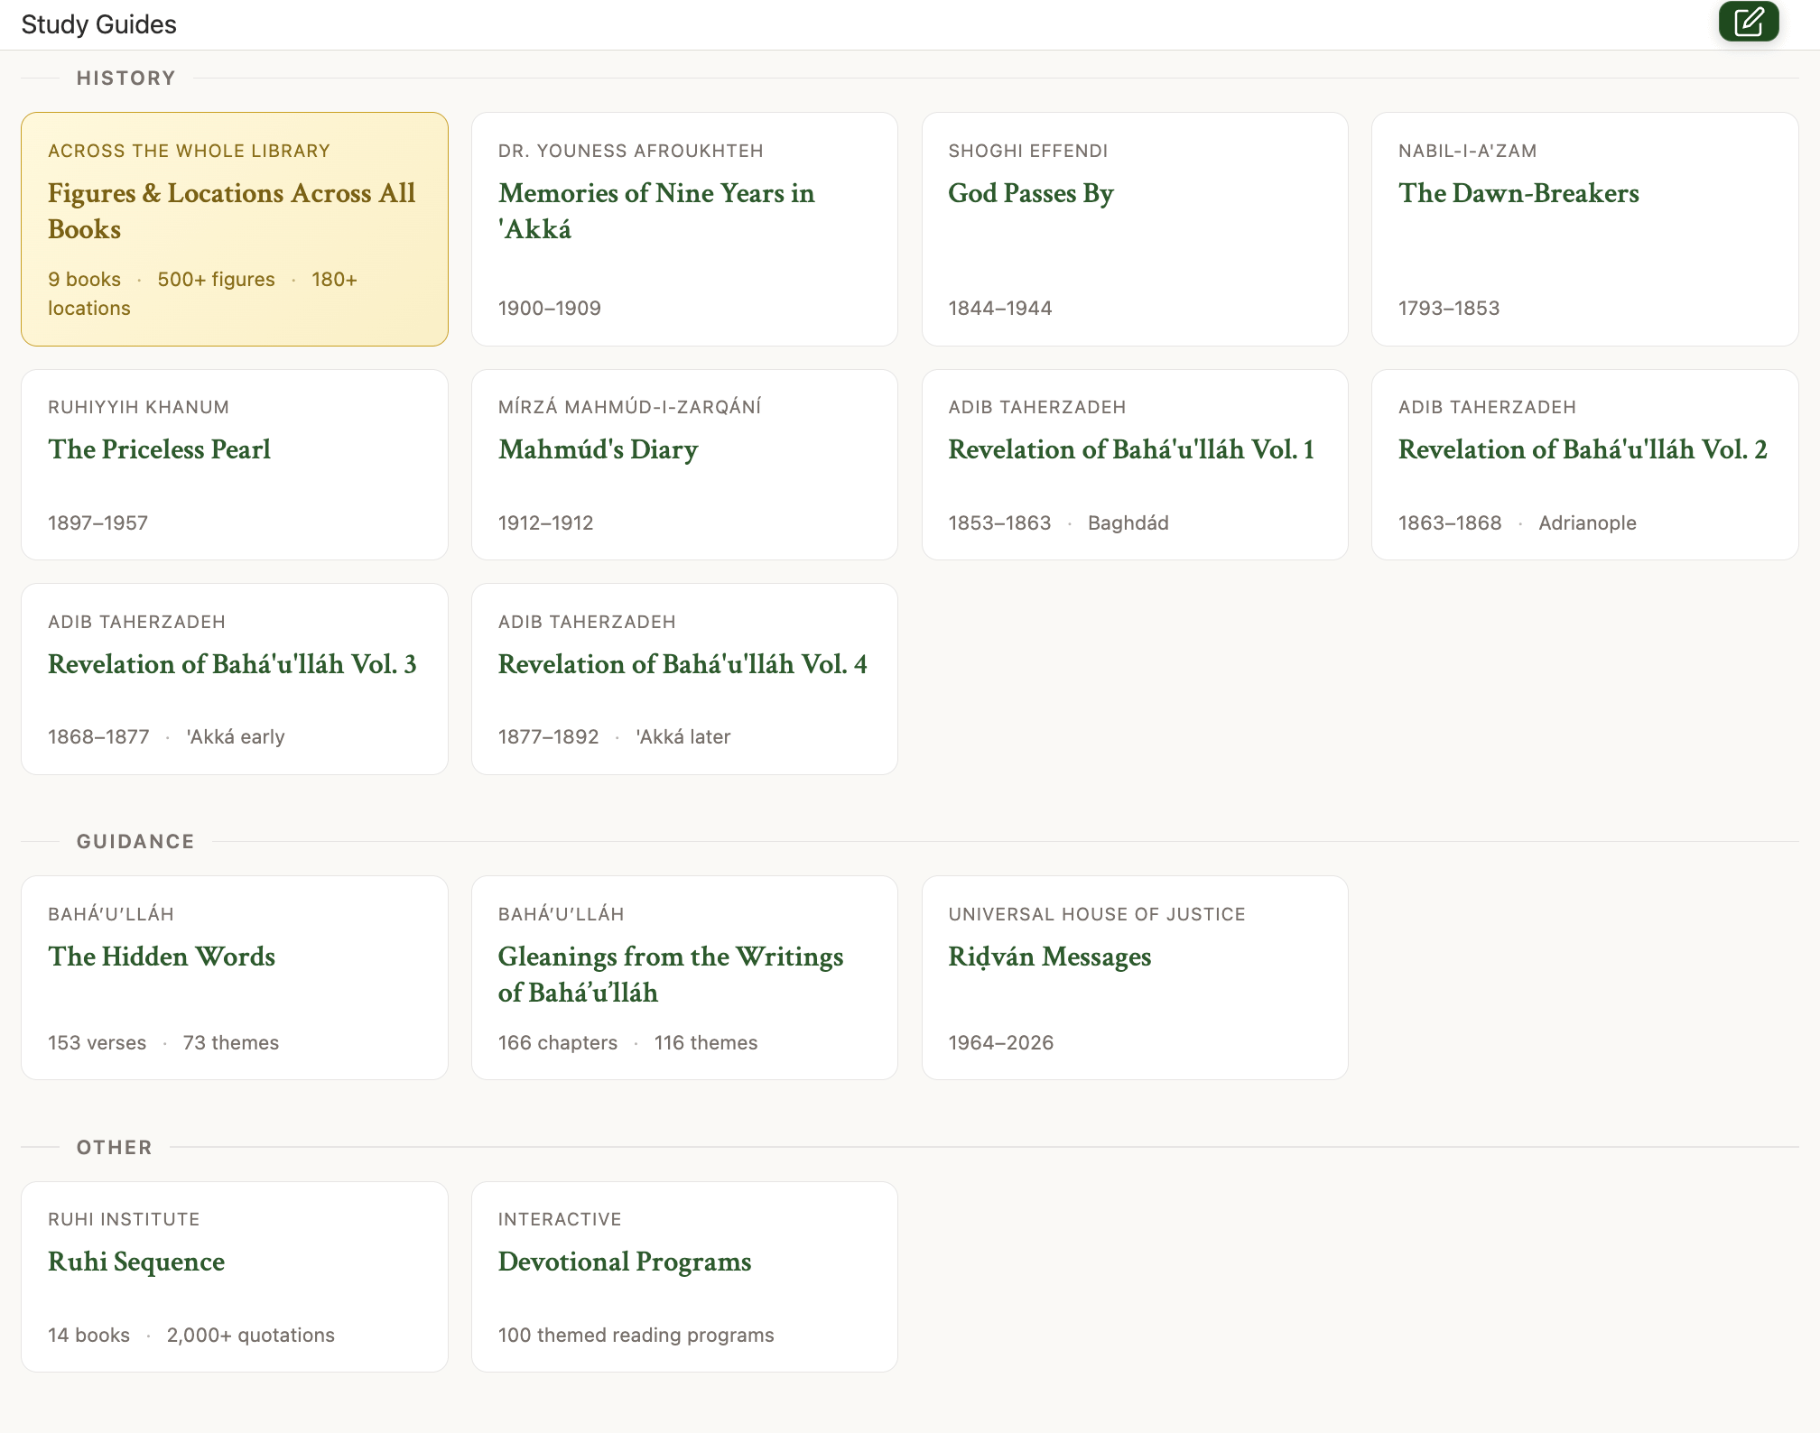
Task: Click the '153 verses' stat text
Action: 97,1043
